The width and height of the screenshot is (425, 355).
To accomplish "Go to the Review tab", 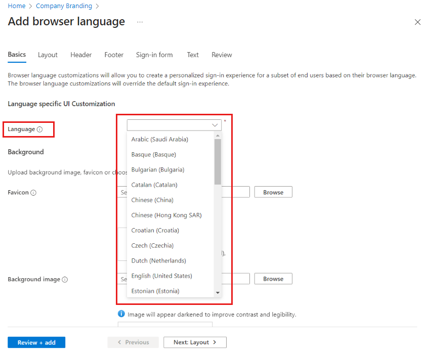I will [222, 55].
